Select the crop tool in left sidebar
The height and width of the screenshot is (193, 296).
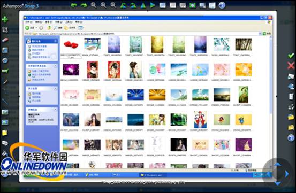5,29
